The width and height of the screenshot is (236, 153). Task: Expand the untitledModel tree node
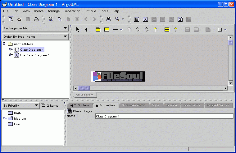point(4,44)
